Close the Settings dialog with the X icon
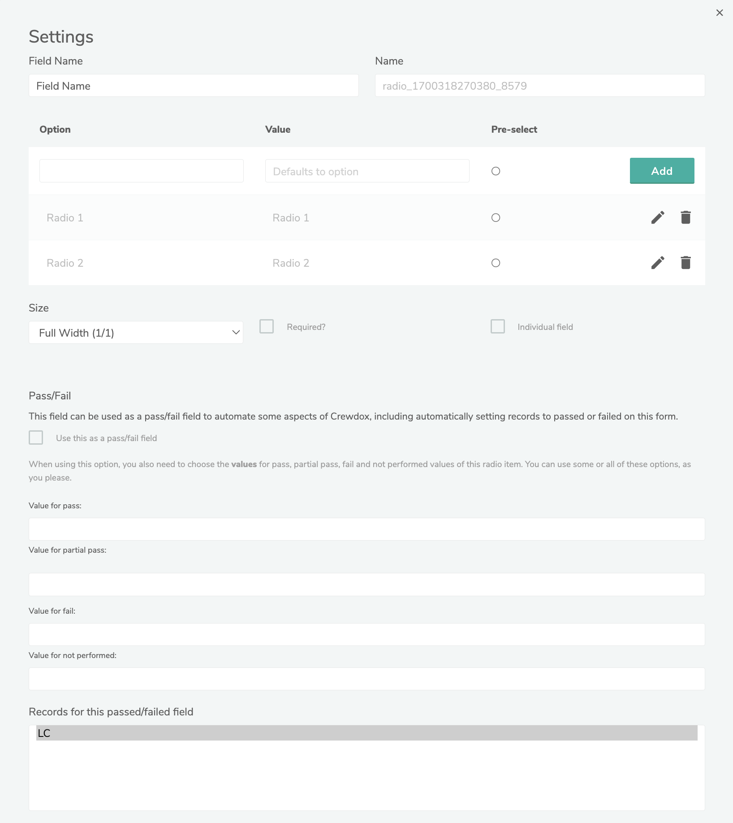Viewport: 733px width, 823px height. (x=720, y=13)
